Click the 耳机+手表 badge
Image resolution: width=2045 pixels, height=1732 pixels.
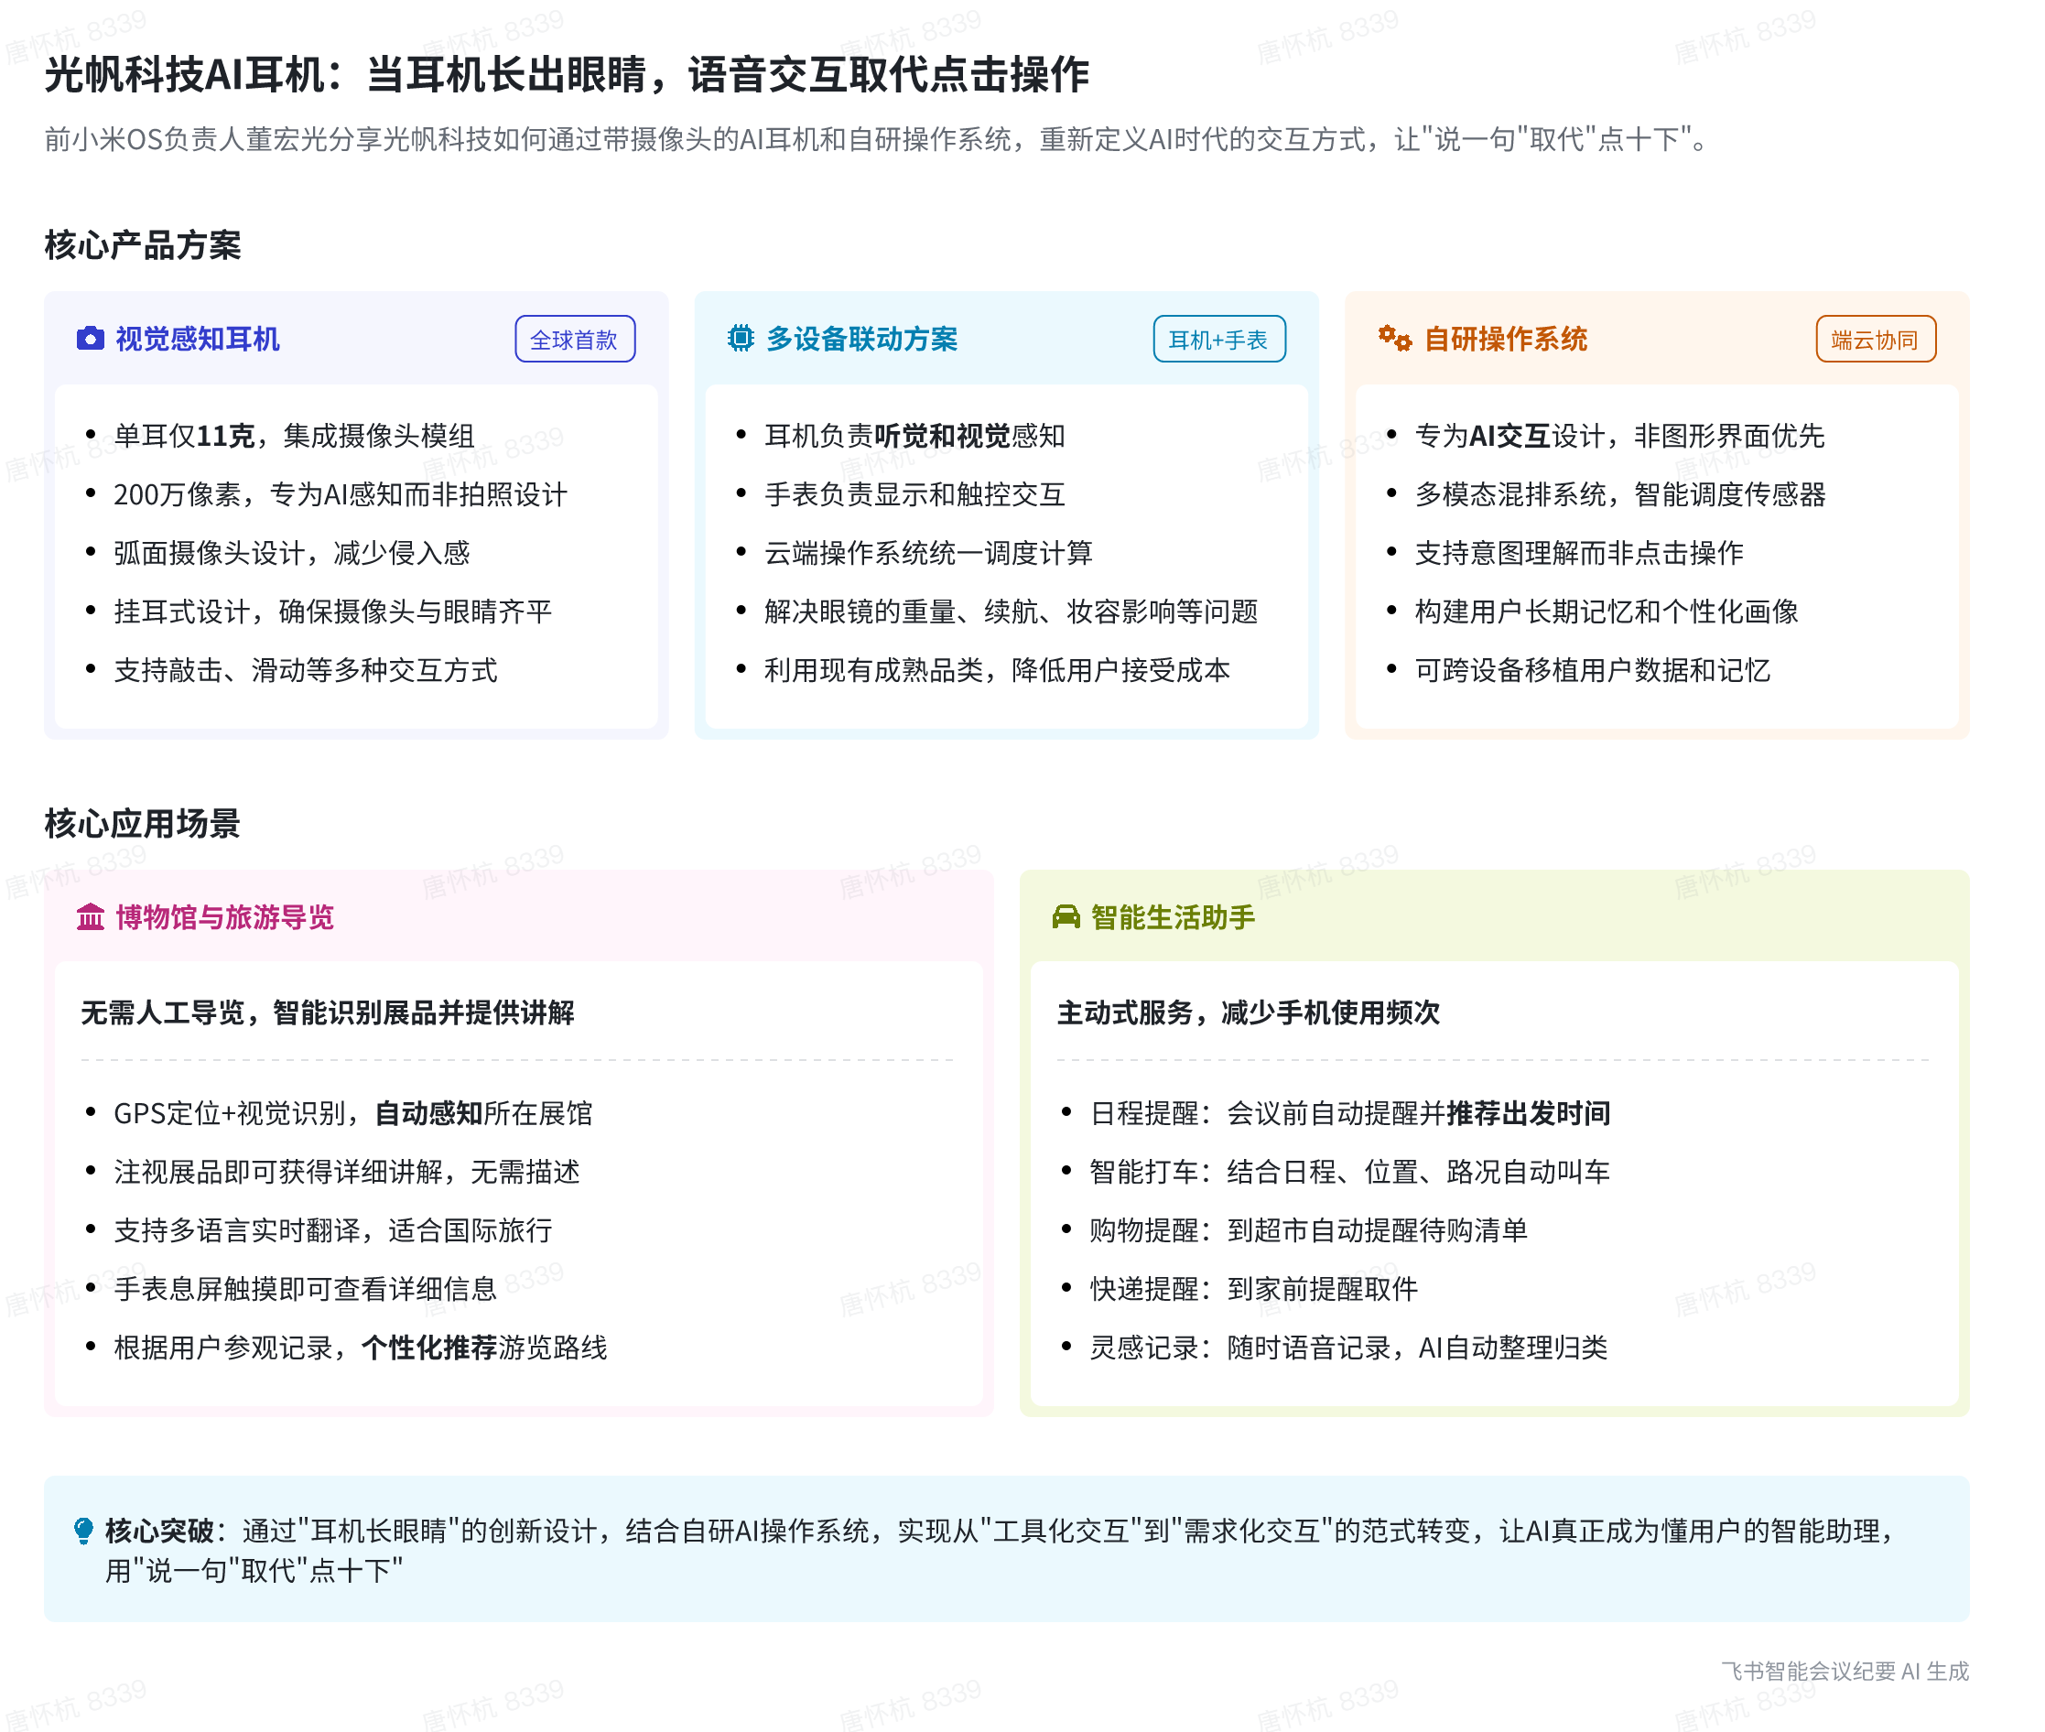point(1218,340)
